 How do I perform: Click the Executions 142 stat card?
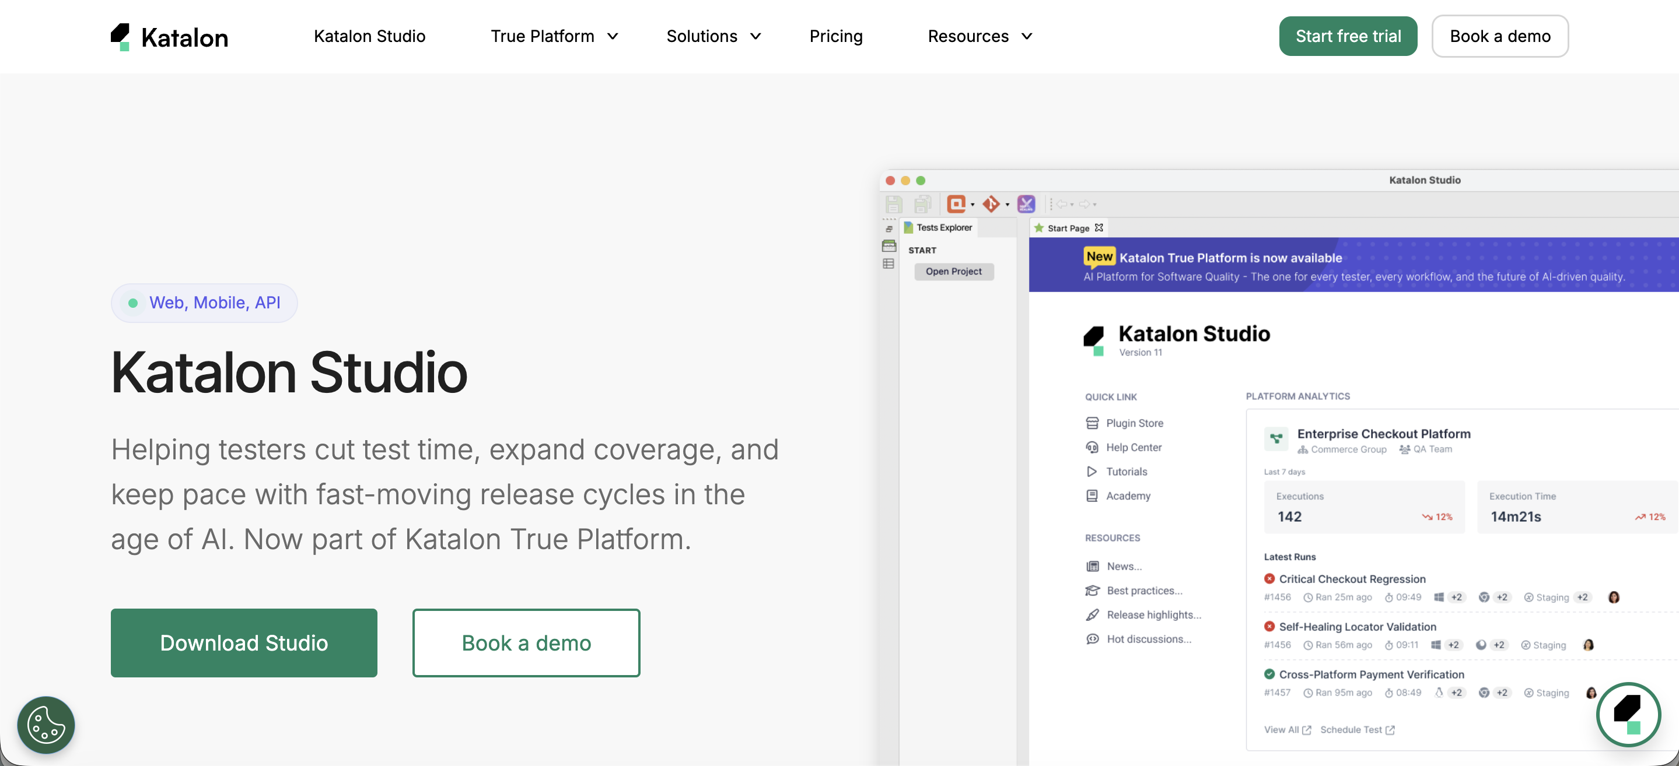[1364, 507]
